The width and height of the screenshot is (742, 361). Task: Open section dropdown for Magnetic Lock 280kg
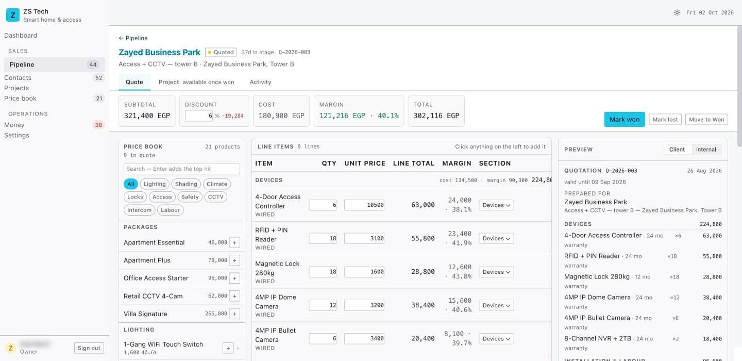496,272
